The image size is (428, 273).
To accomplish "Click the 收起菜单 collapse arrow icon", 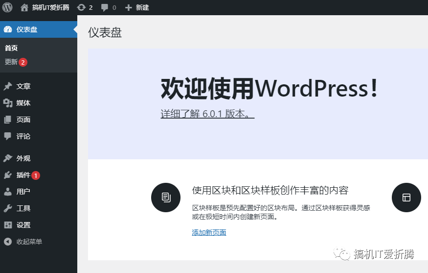I will coord(8,242).
